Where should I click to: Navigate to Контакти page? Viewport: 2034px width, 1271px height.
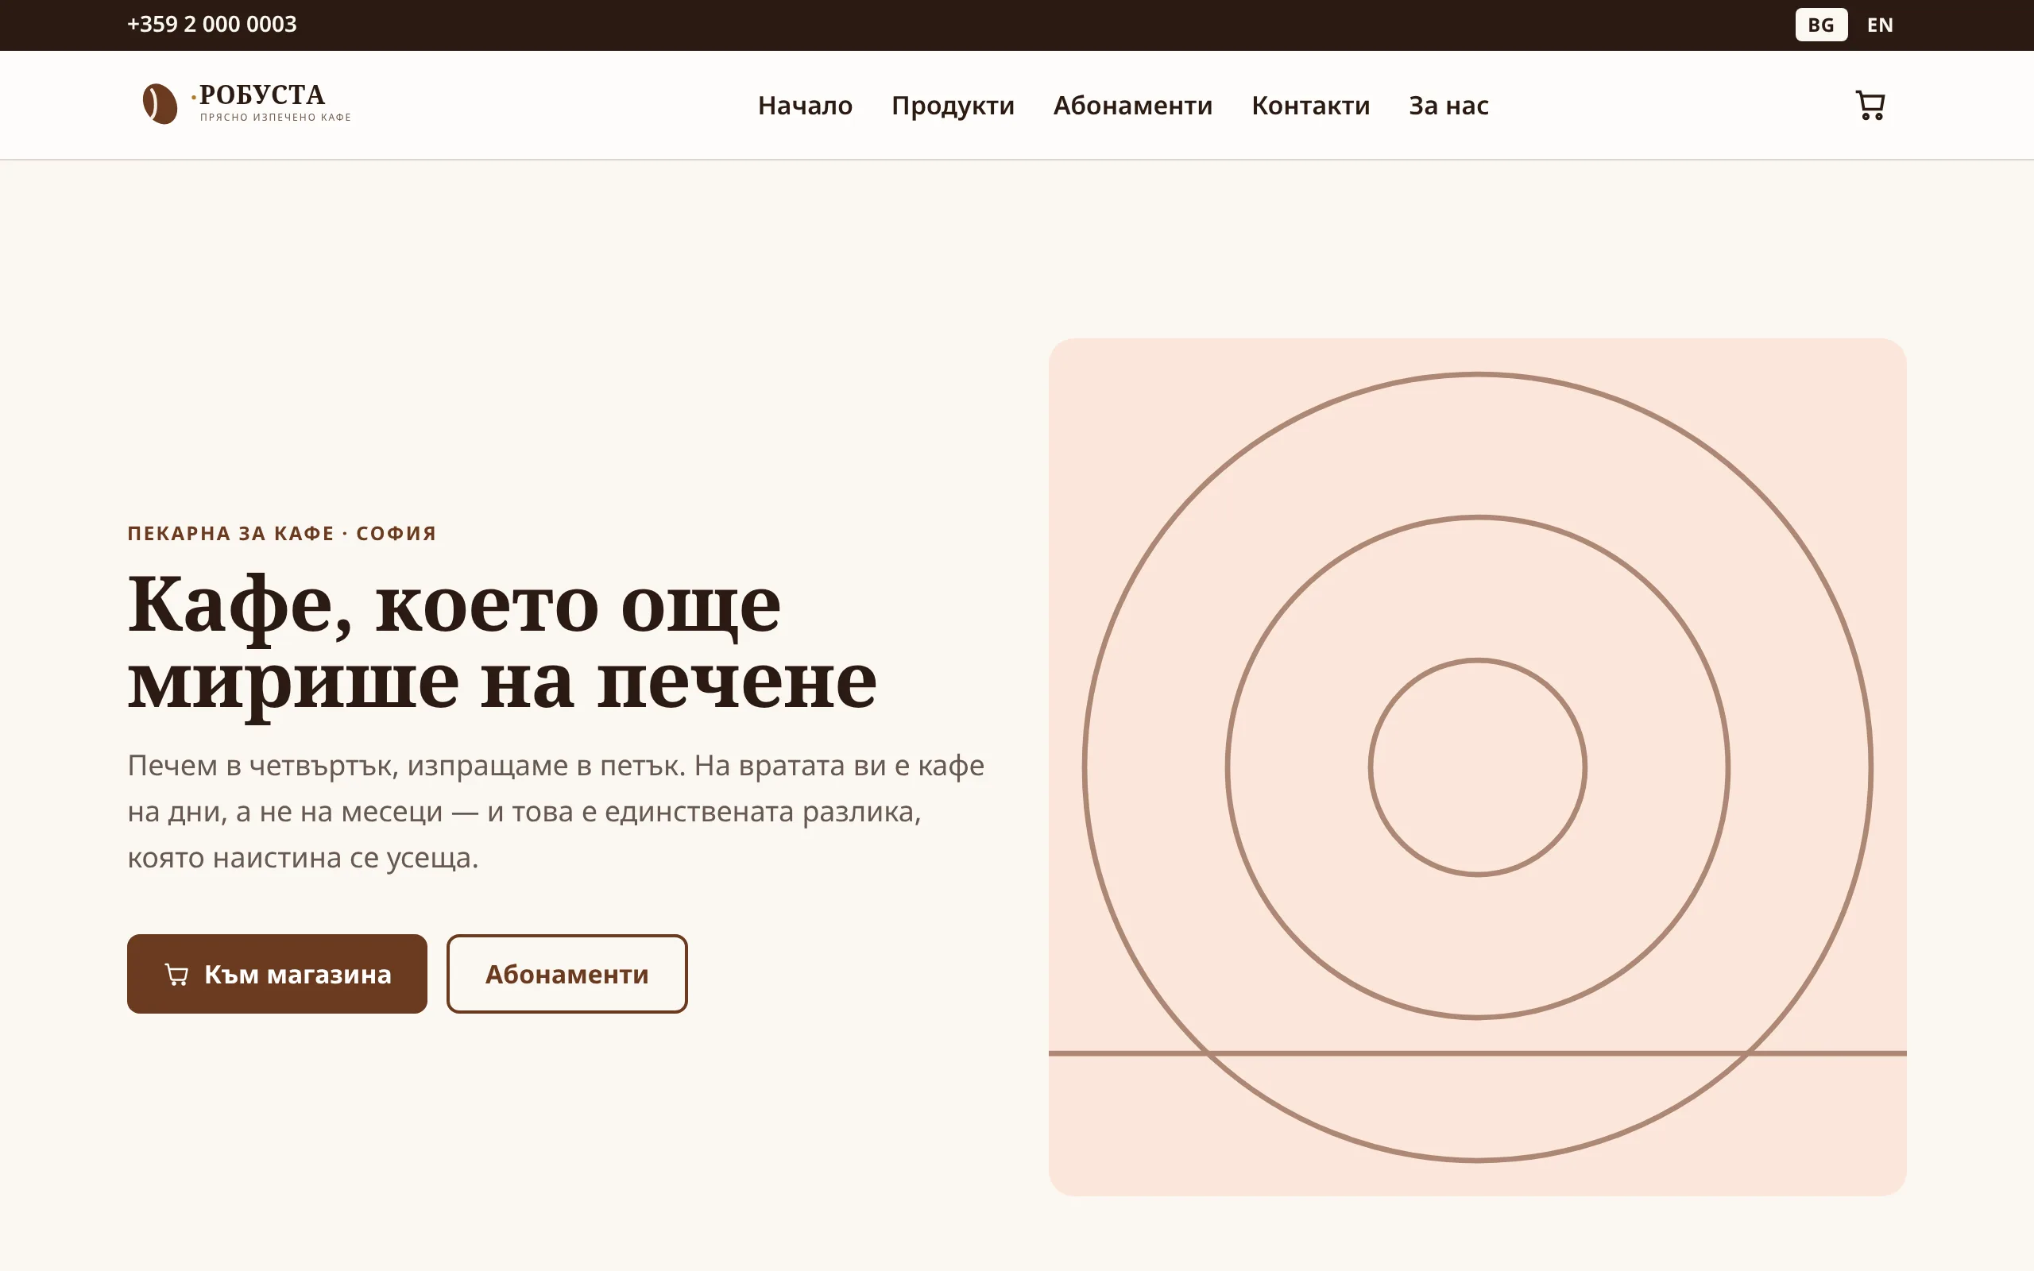1310,105
